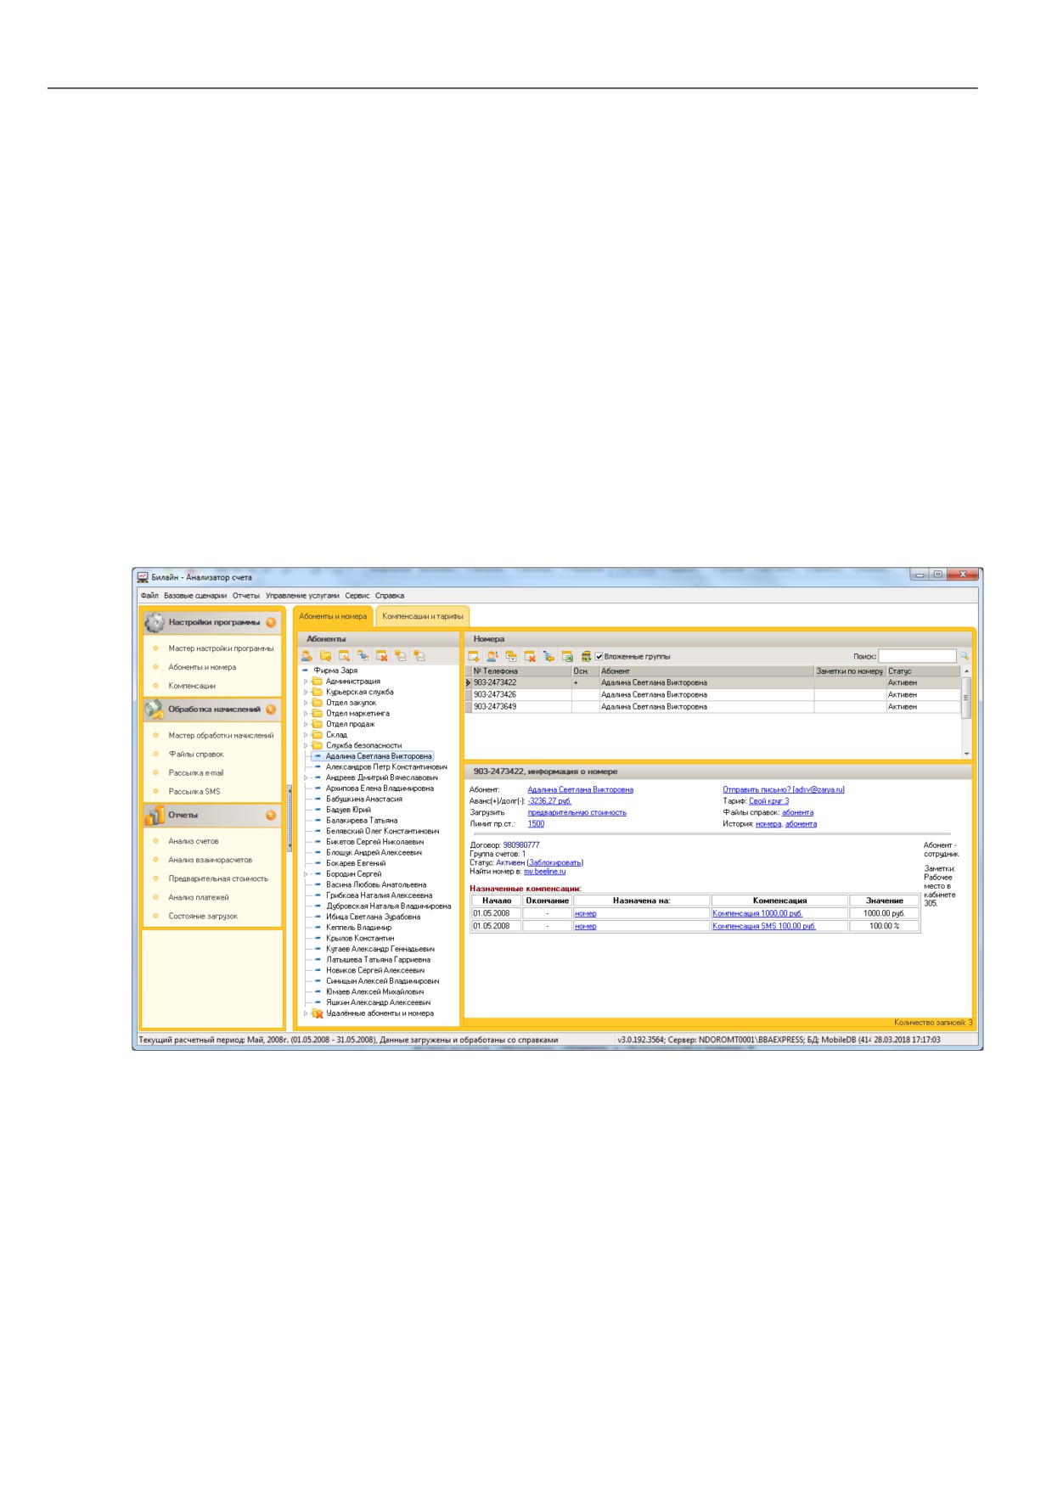1052x1487 pixels.
Task: Select the 903-2473426 phone number row
Action: tap(712, 695)
